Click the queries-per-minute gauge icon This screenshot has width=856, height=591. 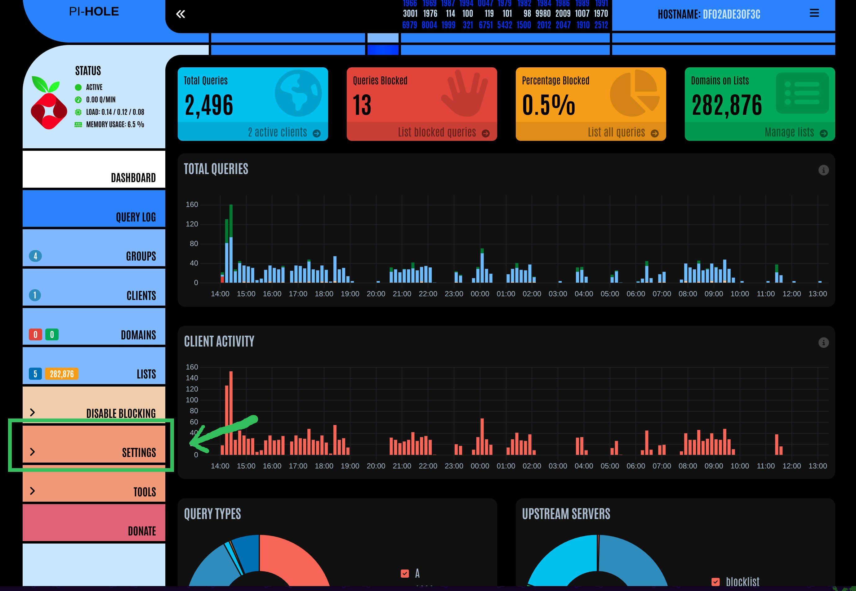[78, 100]
